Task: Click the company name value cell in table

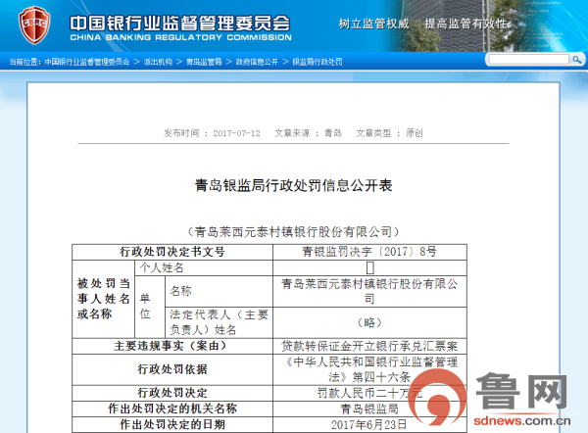Action: (x=369, y=291)
